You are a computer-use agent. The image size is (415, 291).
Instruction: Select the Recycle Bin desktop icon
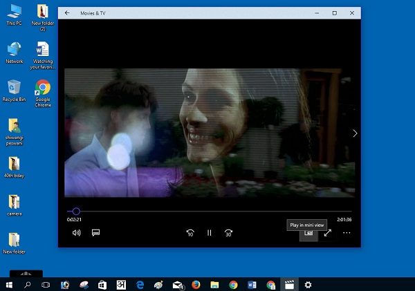point(14,91)
